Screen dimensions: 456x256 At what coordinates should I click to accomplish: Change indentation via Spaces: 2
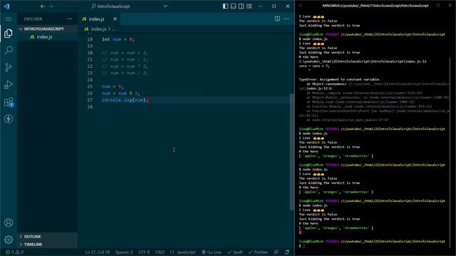point(124,252)
